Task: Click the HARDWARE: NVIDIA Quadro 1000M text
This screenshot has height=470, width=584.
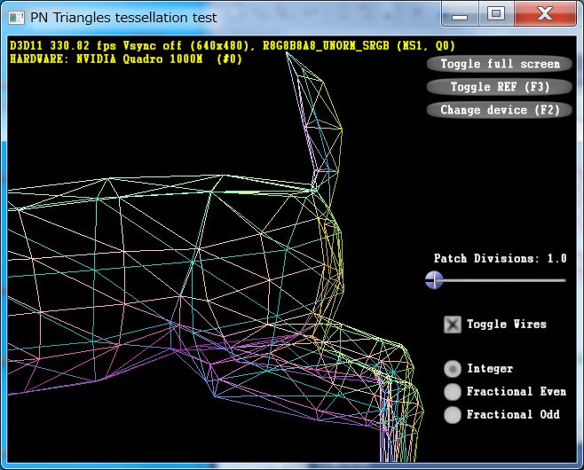Action: [x=126, y=59]
